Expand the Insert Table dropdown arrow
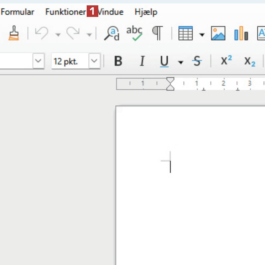265x265 pixels. click(x=202, y=34)
